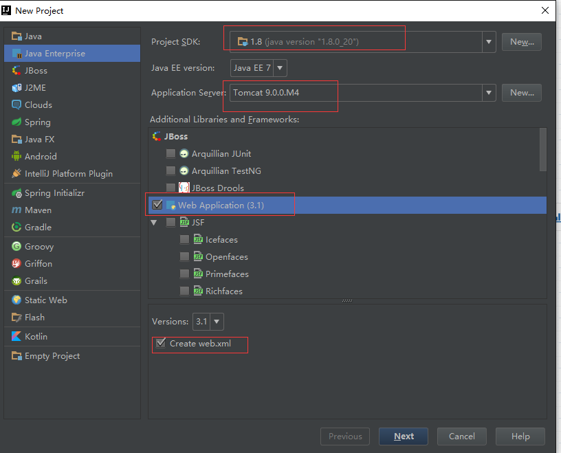The height and width of the screenshot is (453, 561).
Task: Click the Web Application icon
Action: click(170, 205)
